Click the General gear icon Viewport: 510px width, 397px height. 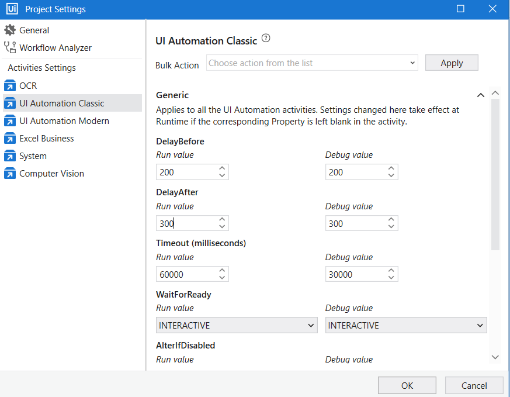tap(10, 30)
